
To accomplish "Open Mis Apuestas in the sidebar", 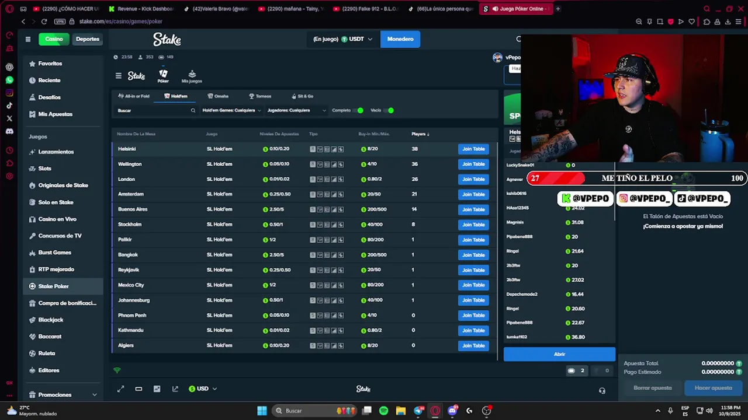I will pyautogui.click(x=63, y=114).
